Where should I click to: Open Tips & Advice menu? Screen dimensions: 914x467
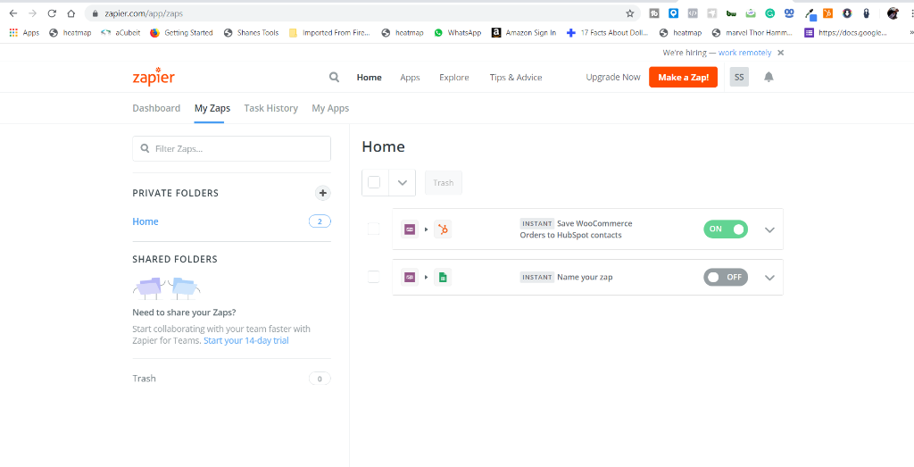coord(516,77)
